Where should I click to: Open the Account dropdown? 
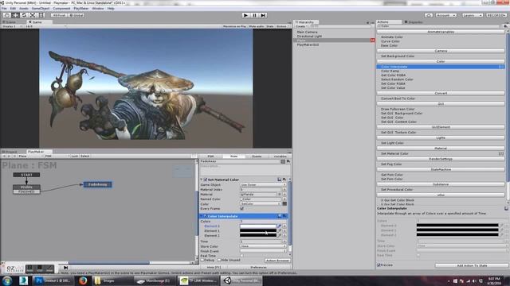point(446,15)
